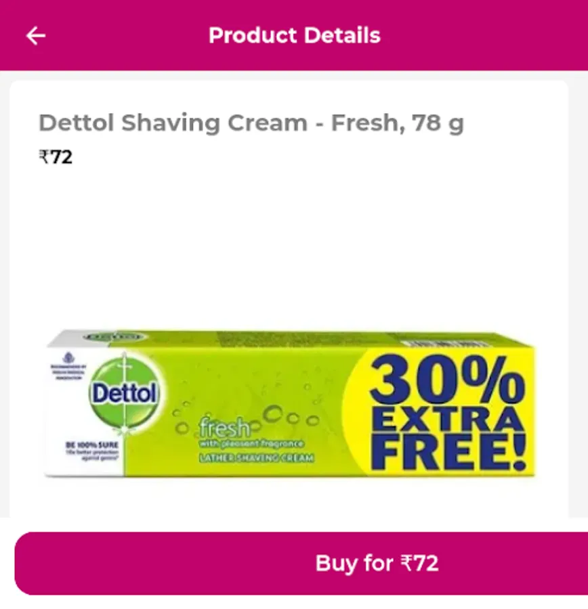Open the Dettol shaving cream product image
Viewport: 588px width, 609px height.
click(x=290, y=404)
